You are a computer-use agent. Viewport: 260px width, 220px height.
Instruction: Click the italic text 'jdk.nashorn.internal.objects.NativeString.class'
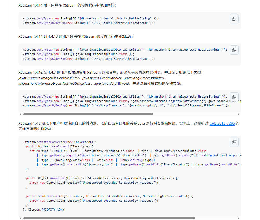coord(54,83)
